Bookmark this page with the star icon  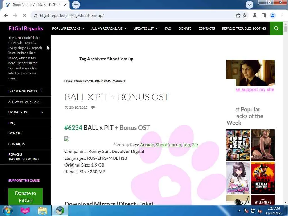(x=245, y=16)
